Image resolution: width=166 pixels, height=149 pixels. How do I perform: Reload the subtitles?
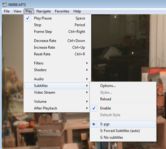(123, 99)
